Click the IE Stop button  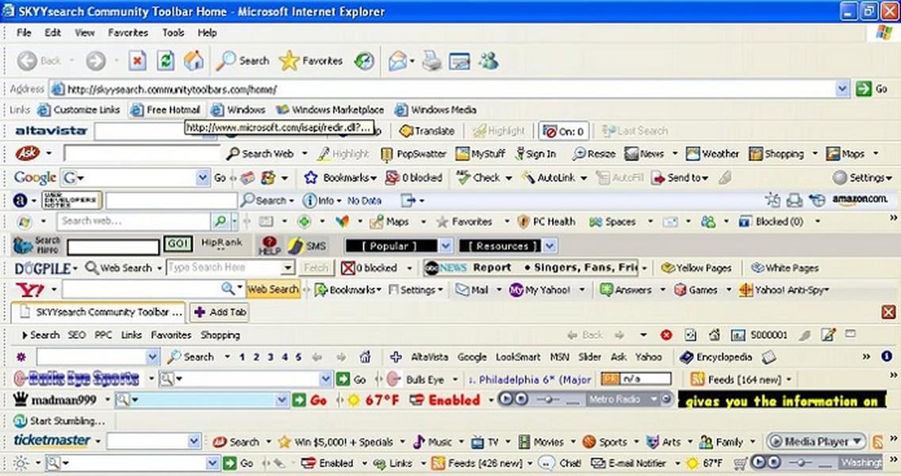click(x=137, y=60)
